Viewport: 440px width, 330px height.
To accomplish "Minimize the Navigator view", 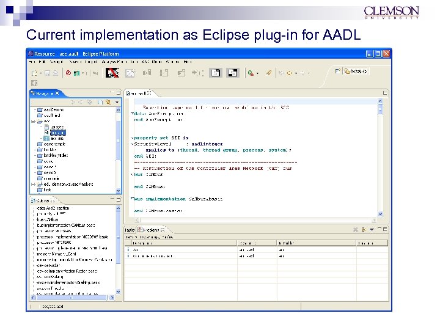I will click(112, 93).
